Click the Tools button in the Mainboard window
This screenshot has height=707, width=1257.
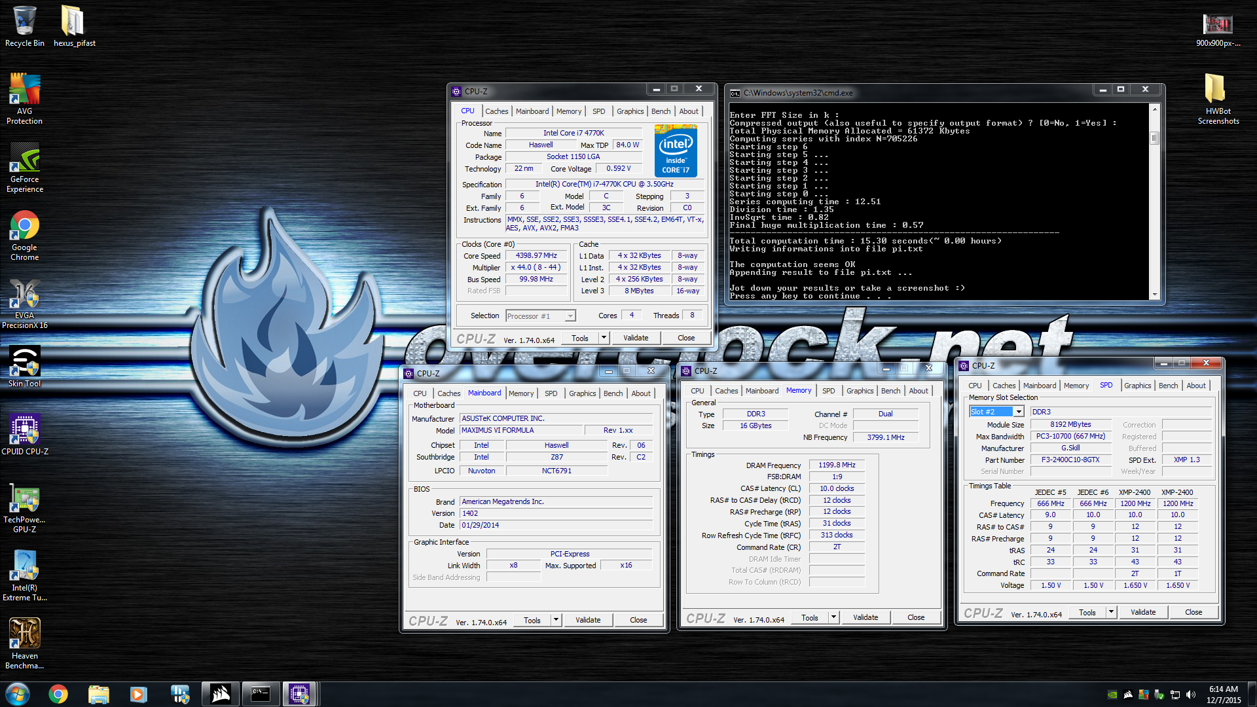[532, 620]
